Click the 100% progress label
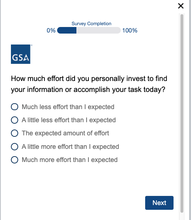The height and width of the screenshot is (220, 191). click(130, 30)
